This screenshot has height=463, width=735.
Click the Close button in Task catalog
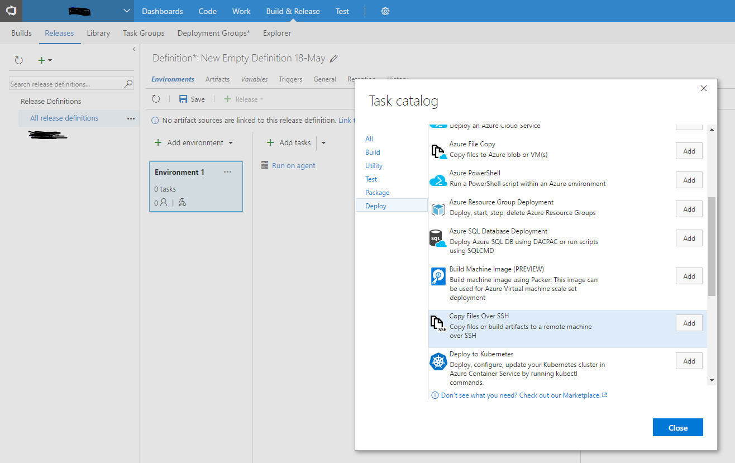click(678, 427)
